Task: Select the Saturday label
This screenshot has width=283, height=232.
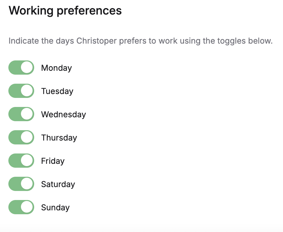Action: (58, 185)
